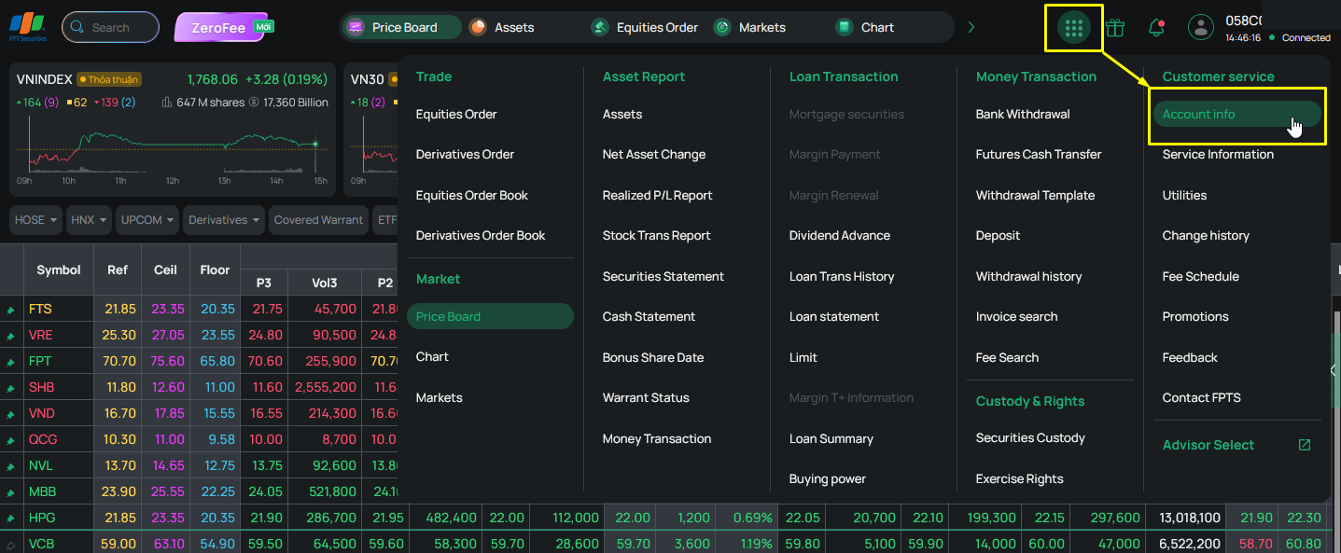This screenshot has height=553, width=1341.
Task: Show more tabs with right chevron
Action: pyautogui.click(x=971, y=28)
